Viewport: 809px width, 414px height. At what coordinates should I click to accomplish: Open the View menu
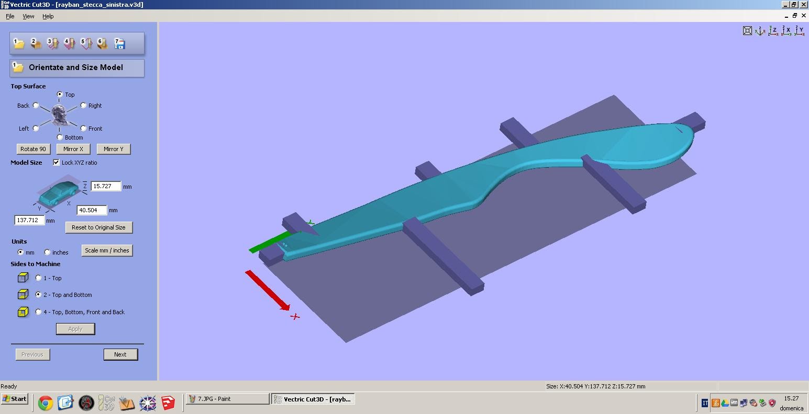28,16
